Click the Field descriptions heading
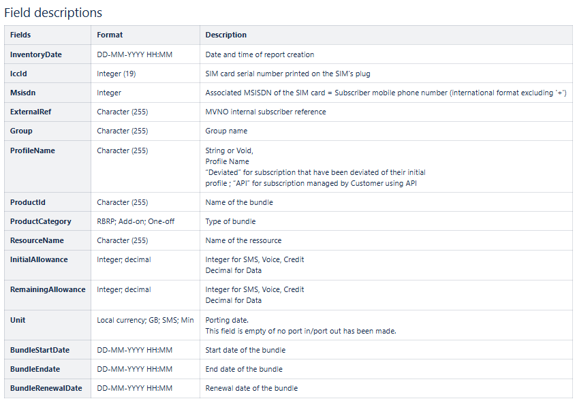577x401 pixels. (53, 13)
